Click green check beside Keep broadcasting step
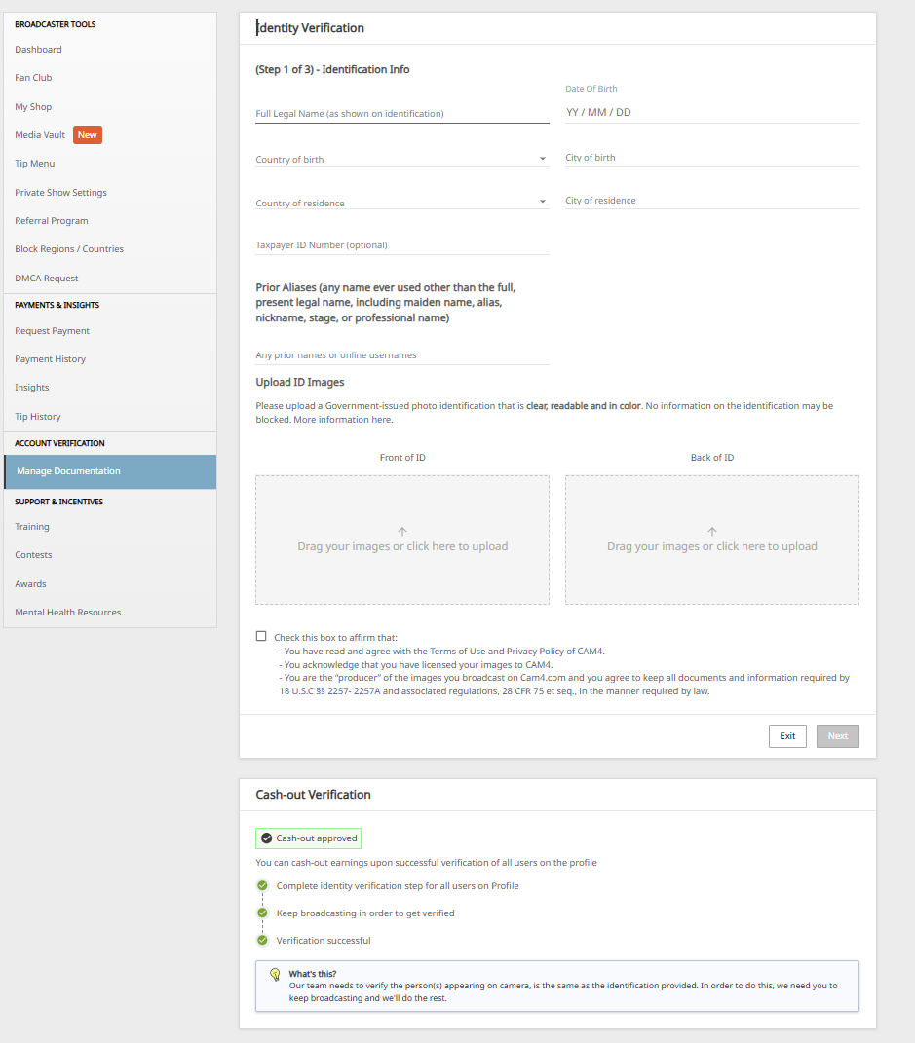 coord(262,913)
